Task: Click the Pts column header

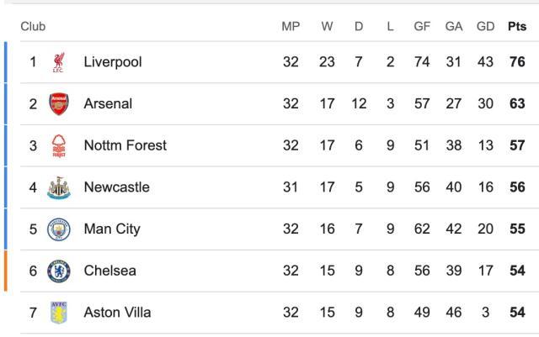Action: [x=517, y=27]
